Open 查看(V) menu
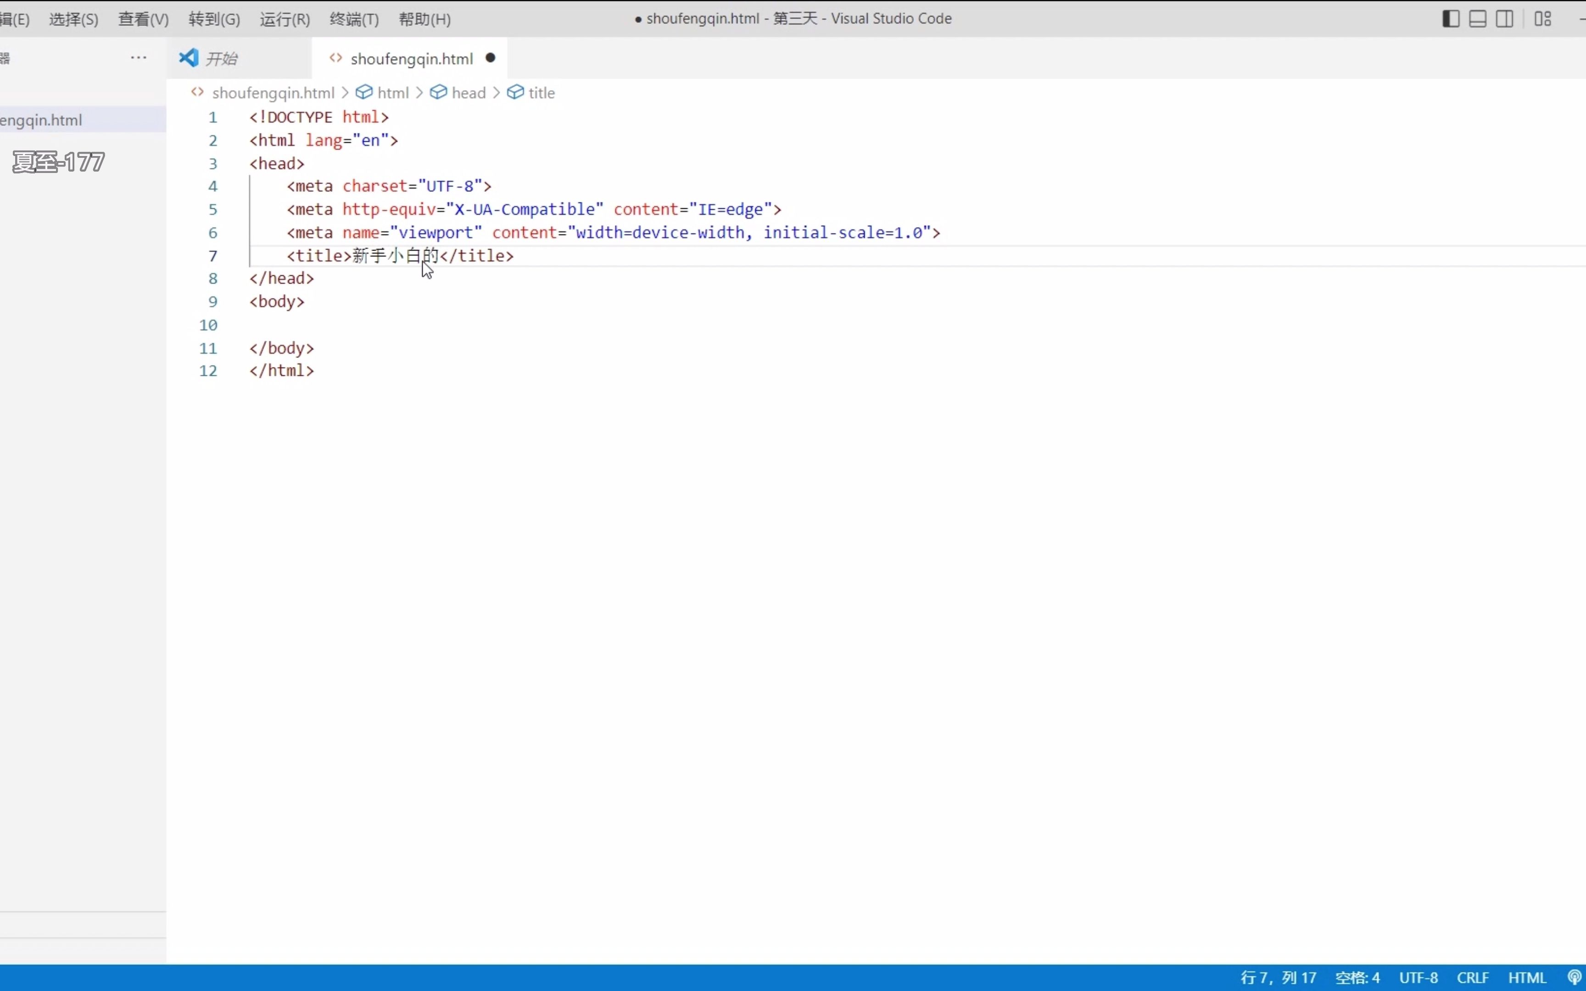 [144, 19]
